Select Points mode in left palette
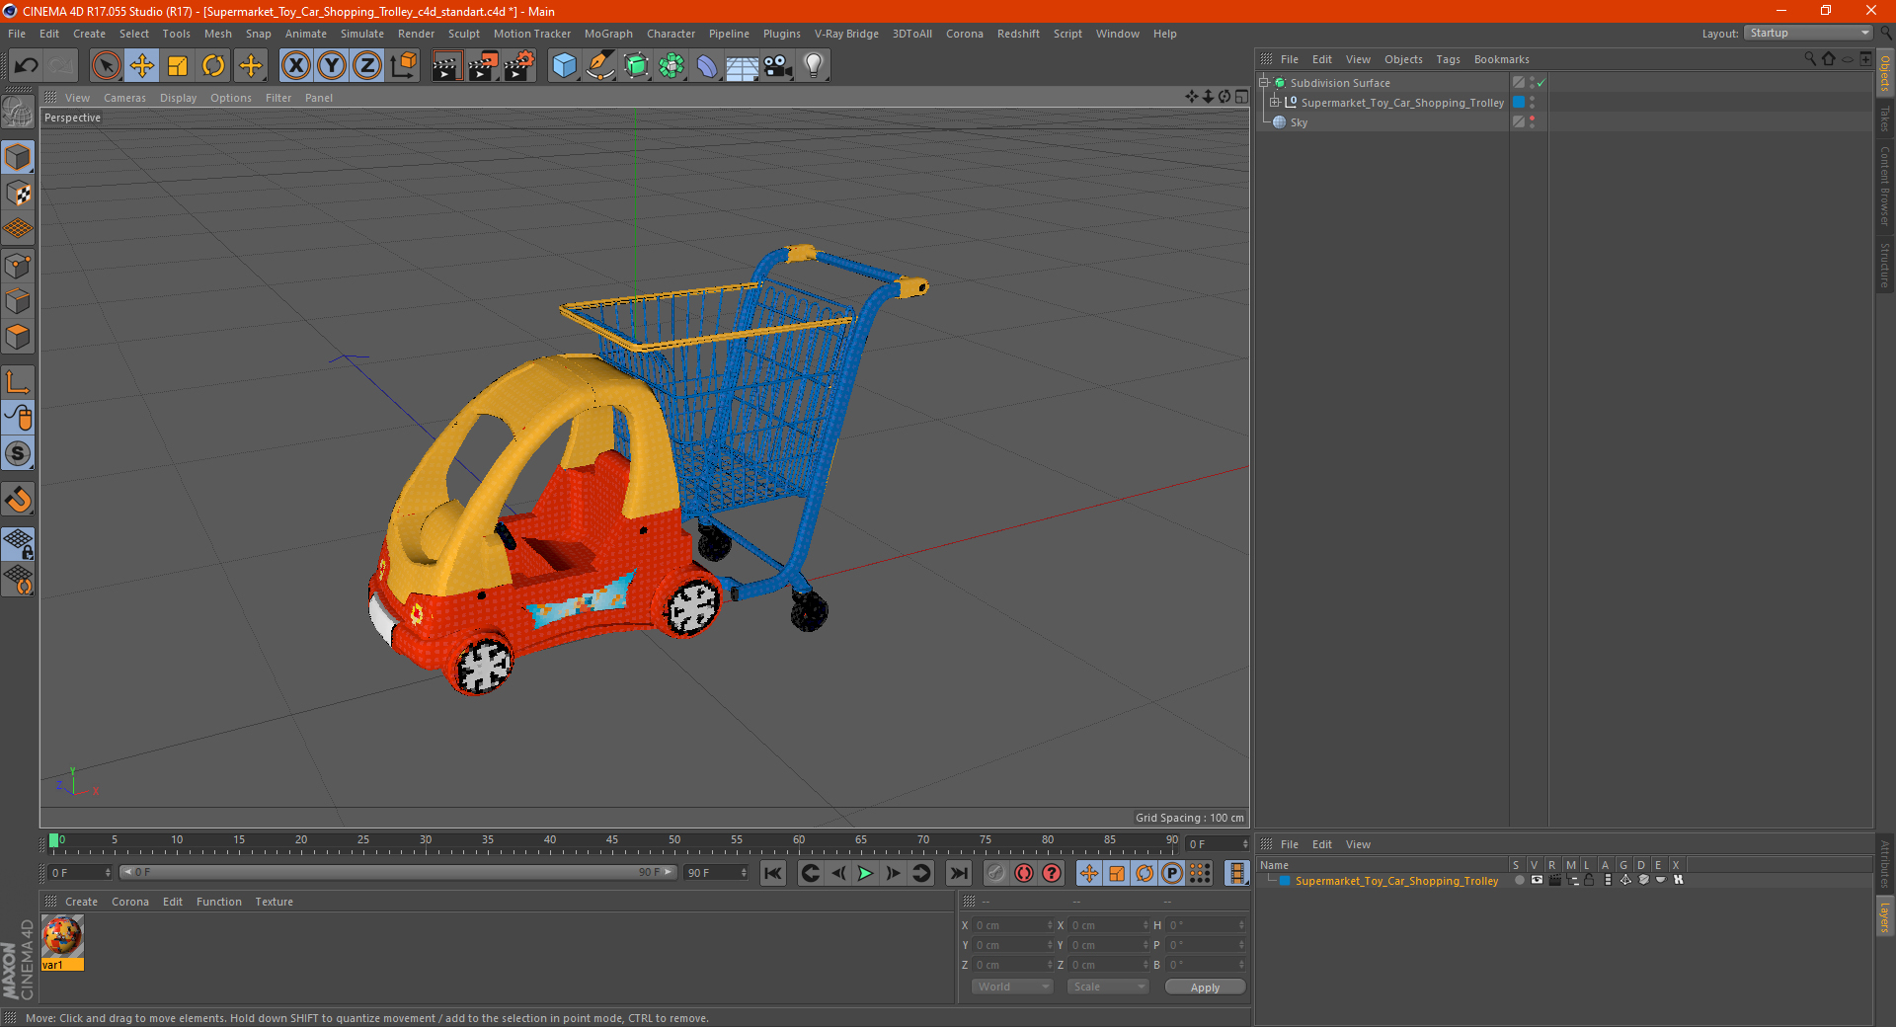Screen dimensions: 1896x1027 pyautogui.click(x=18, y=266)
